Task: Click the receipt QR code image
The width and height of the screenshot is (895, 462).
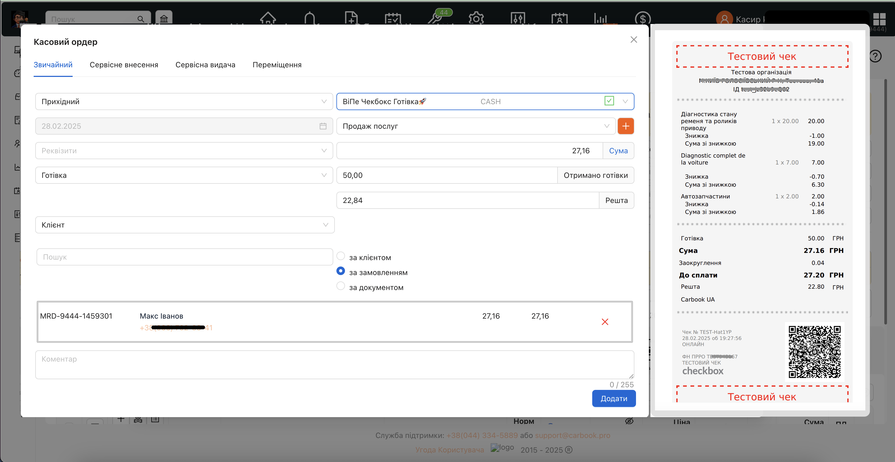Action: (814, 351)
